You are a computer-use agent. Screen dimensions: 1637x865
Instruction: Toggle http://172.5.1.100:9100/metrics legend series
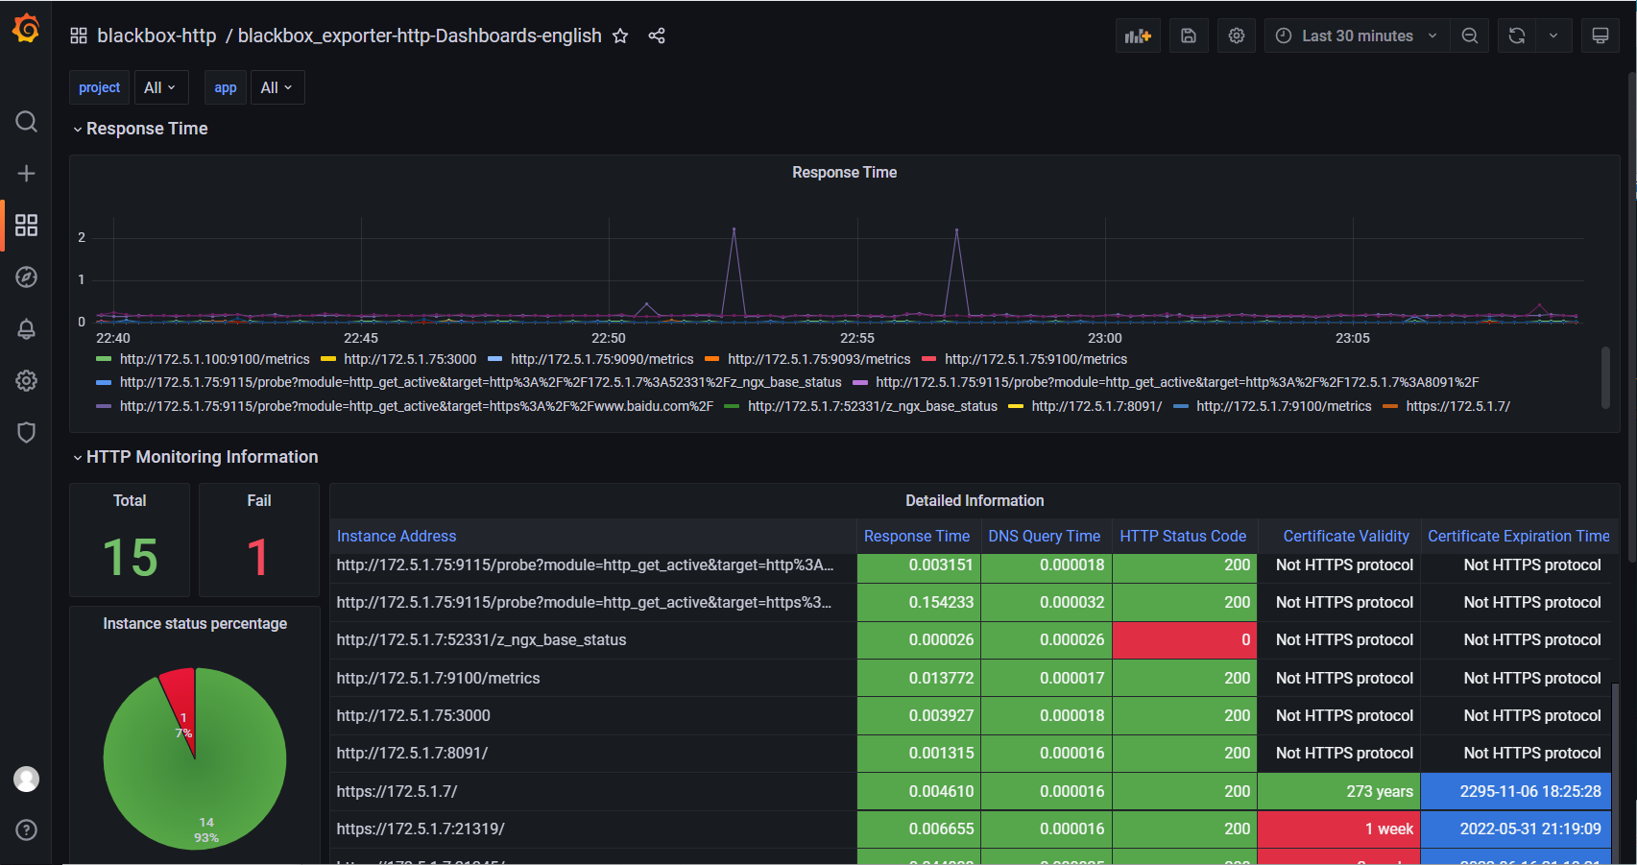(x=214, y=359)
